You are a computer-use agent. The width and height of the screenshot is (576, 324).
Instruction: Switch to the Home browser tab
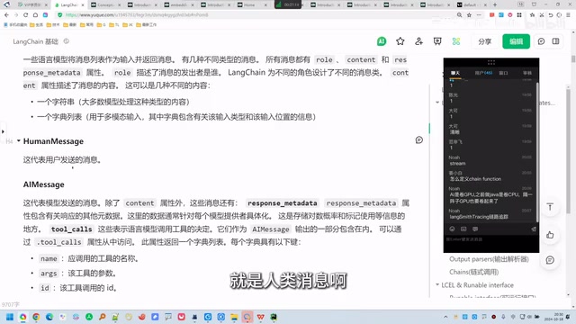(252, 4)
